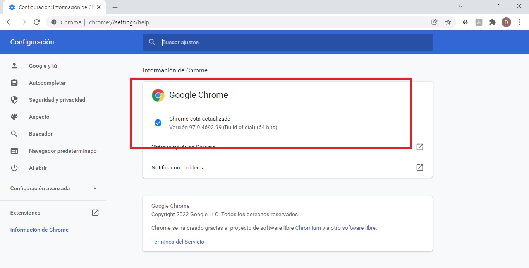Select Información de Chrome in sidebar
The height and width of the screenshot is (268, 529).
tap(40, 230)
